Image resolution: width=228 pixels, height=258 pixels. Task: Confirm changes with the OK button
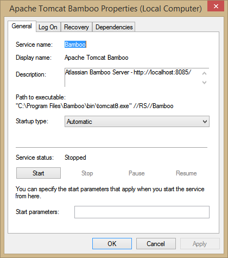click(112, 244)
